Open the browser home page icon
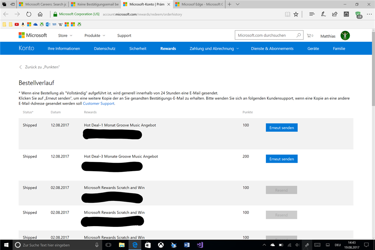This screenshot has height=250, width=375. coord(40,14)
